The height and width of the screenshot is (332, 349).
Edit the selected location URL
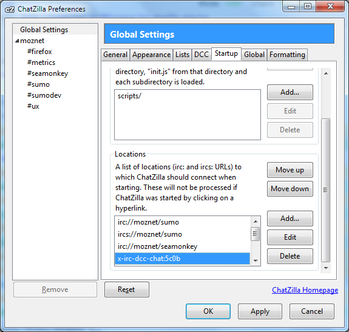[x=290, y=237]
